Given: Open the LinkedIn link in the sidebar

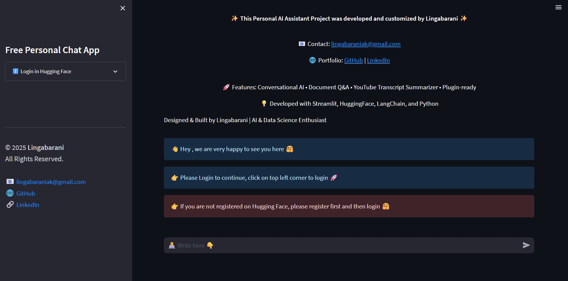Looking at the screenshot, I should point(28,205).
